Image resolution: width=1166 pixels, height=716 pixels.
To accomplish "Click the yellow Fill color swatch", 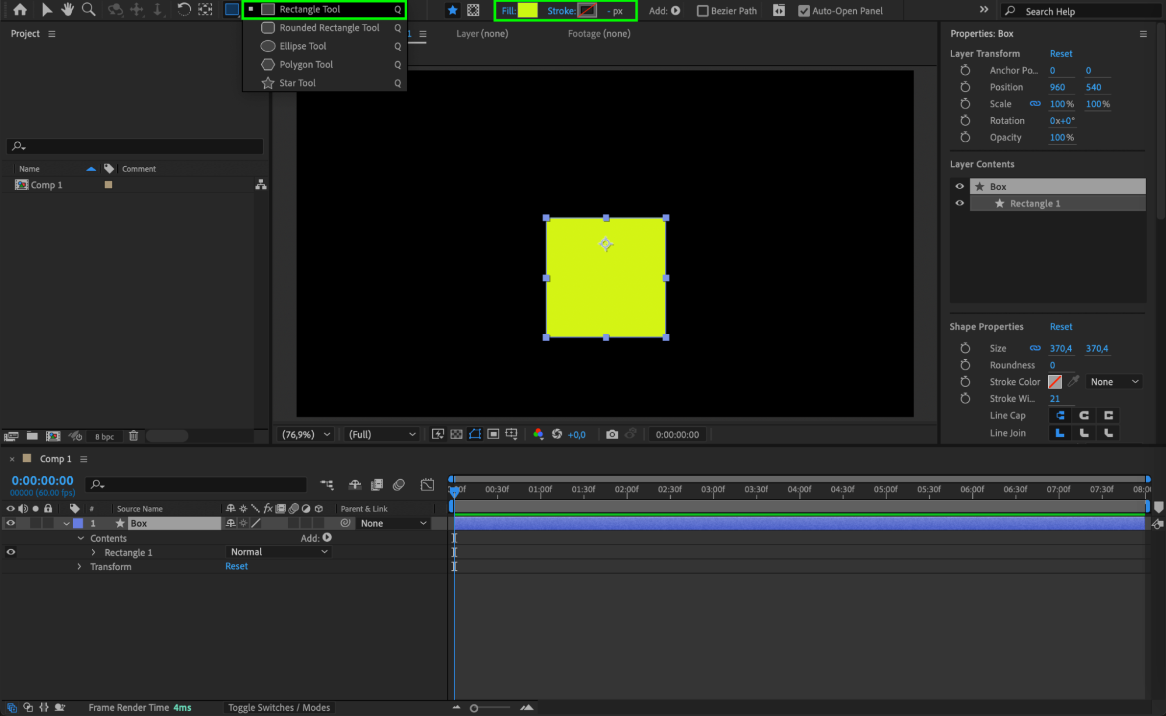I will point(527,10).
